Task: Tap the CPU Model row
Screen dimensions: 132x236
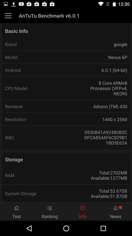Action: coord(66,88)
